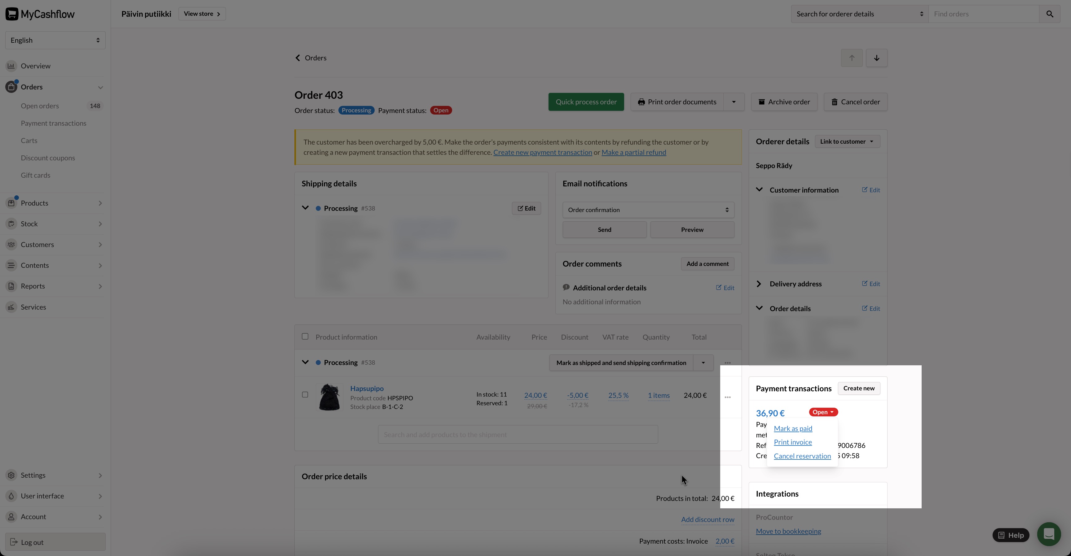
Task: Expand the Delivery address section
Action: (x=759, y=284)
